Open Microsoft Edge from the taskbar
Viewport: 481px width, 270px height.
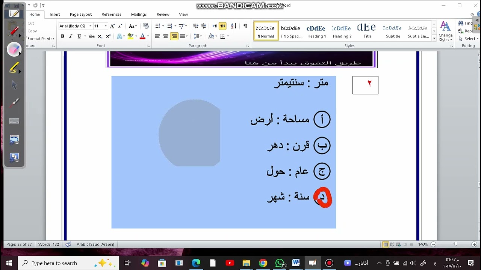coord(196,263)
